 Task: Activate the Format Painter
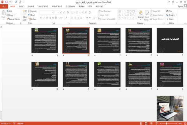pyautogui.click(x=13, y=19)
